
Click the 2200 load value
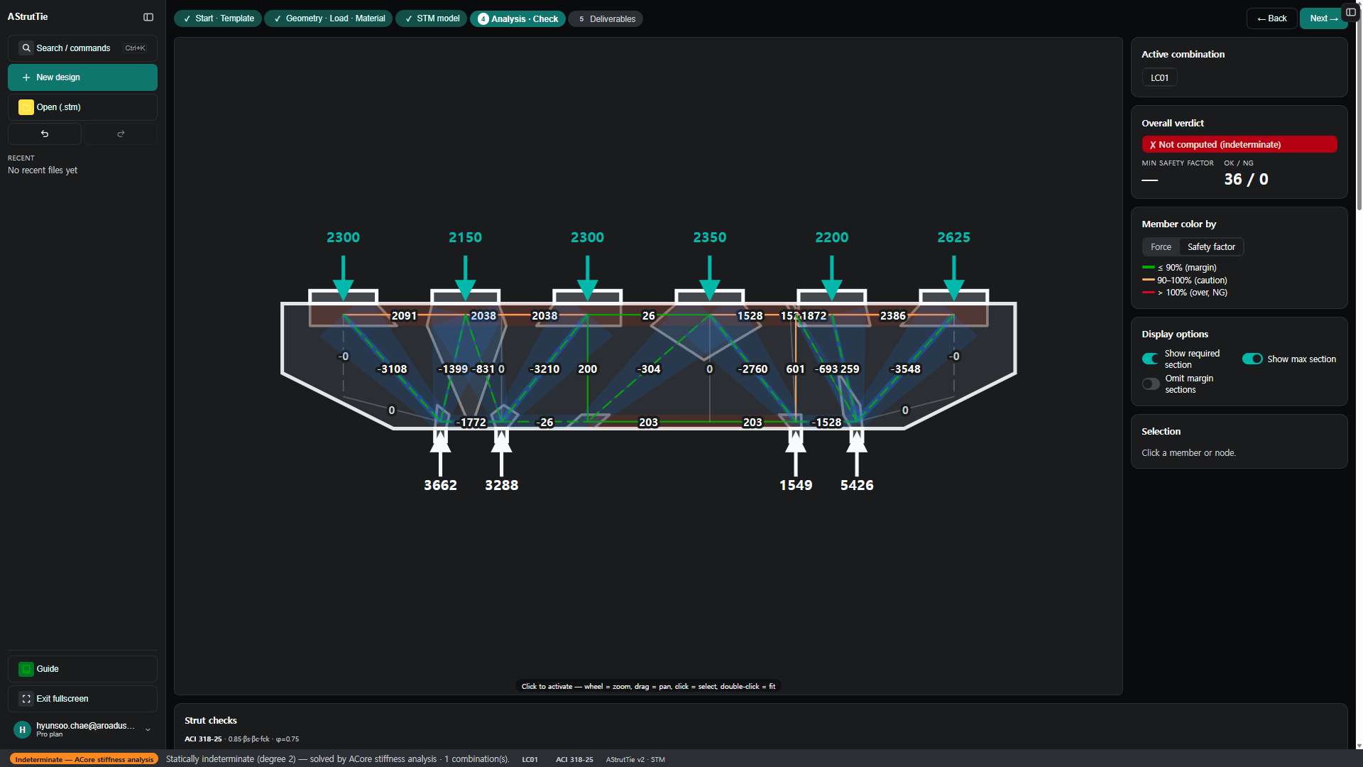coord(831,237)
